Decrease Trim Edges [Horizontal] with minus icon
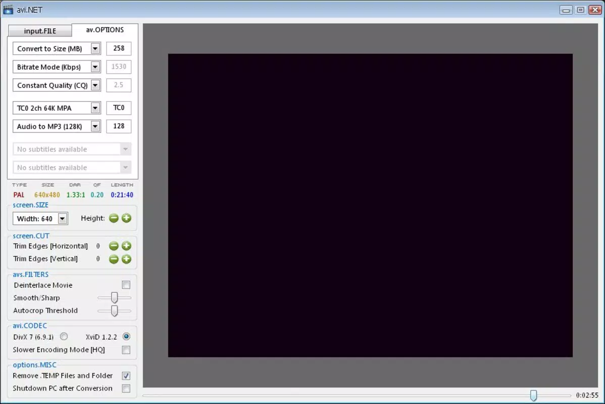The height and width of the screenshot is (404, 605). point(114,246)
